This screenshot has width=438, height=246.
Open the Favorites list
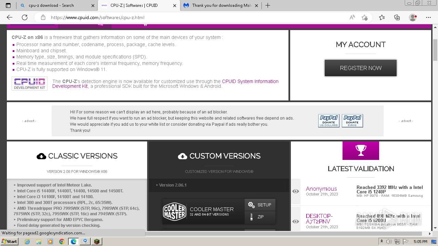[382, 17]
